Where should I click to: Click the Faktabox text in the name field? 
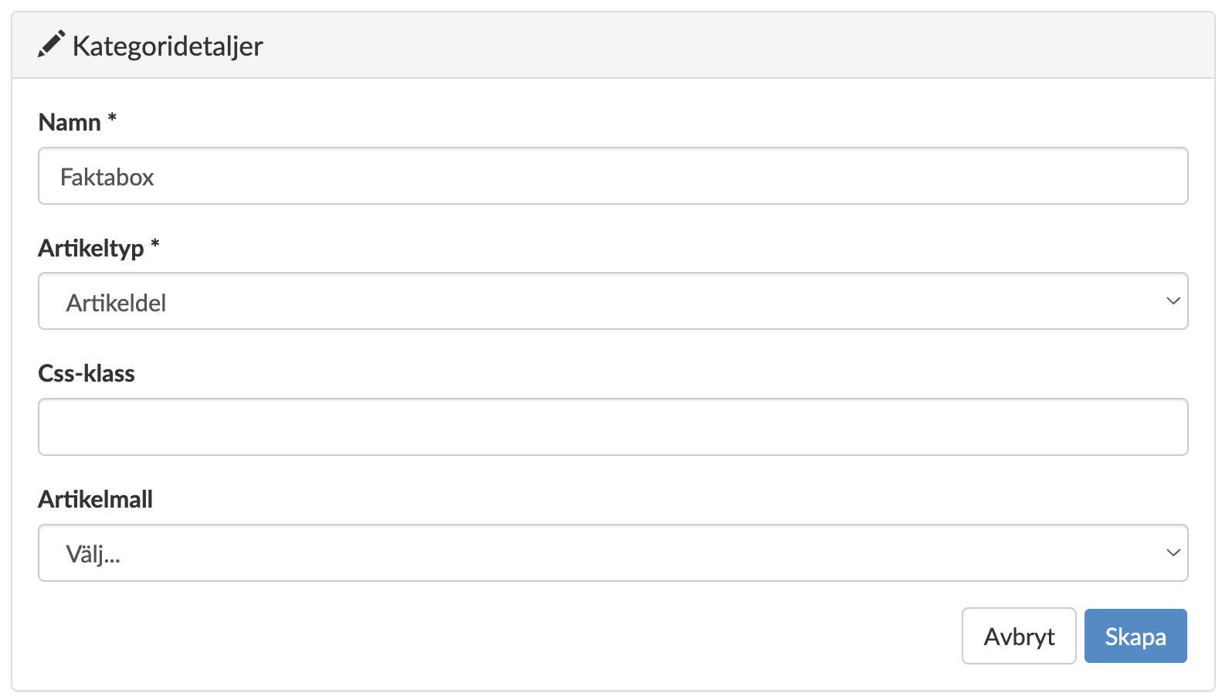coord(107,177)
